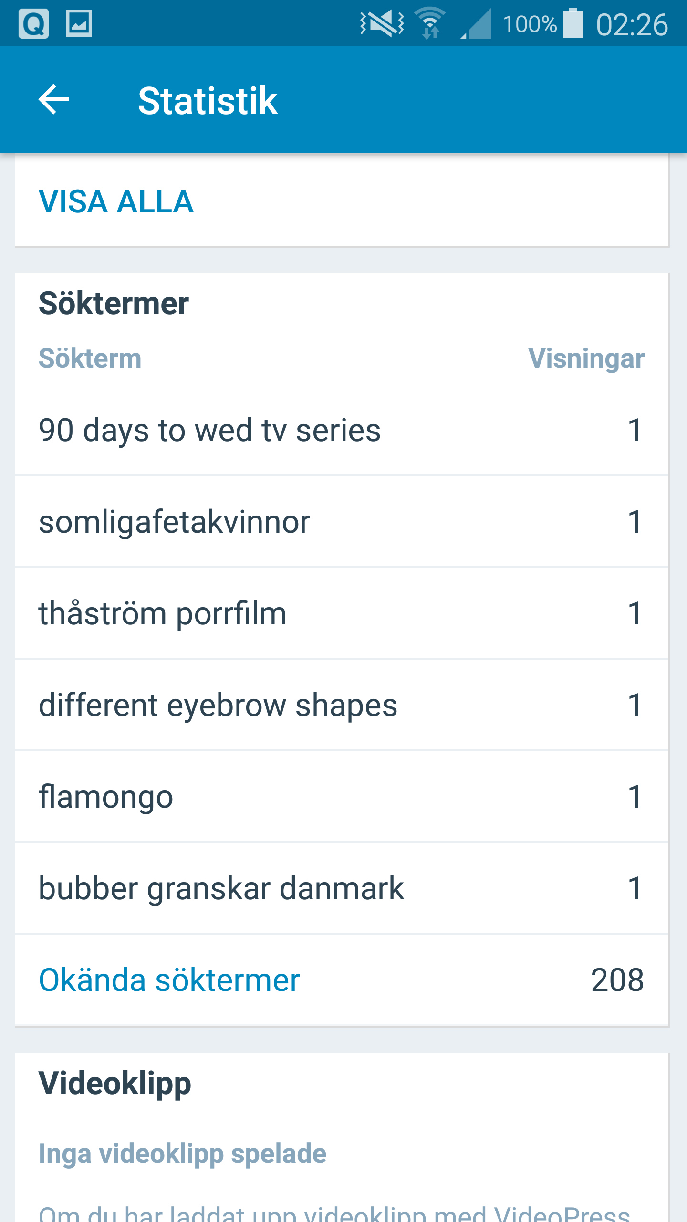The width and height of the screenshot is (687, 1222).
Task: Tap the Visningar column header
Action: pos(586,358)
